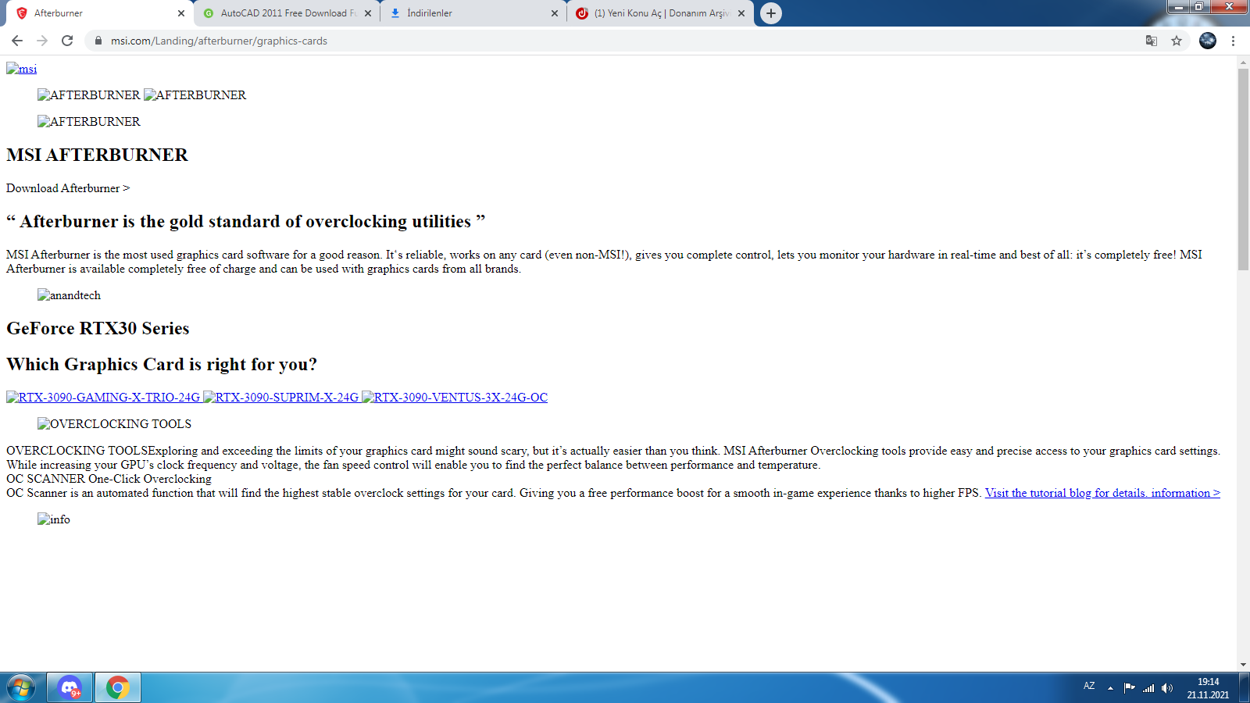Click the MSI AFTERBURNER heading
The image size is (1250, 703).
coord(97,155)
